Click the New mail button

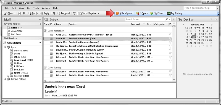pos(9,13)
